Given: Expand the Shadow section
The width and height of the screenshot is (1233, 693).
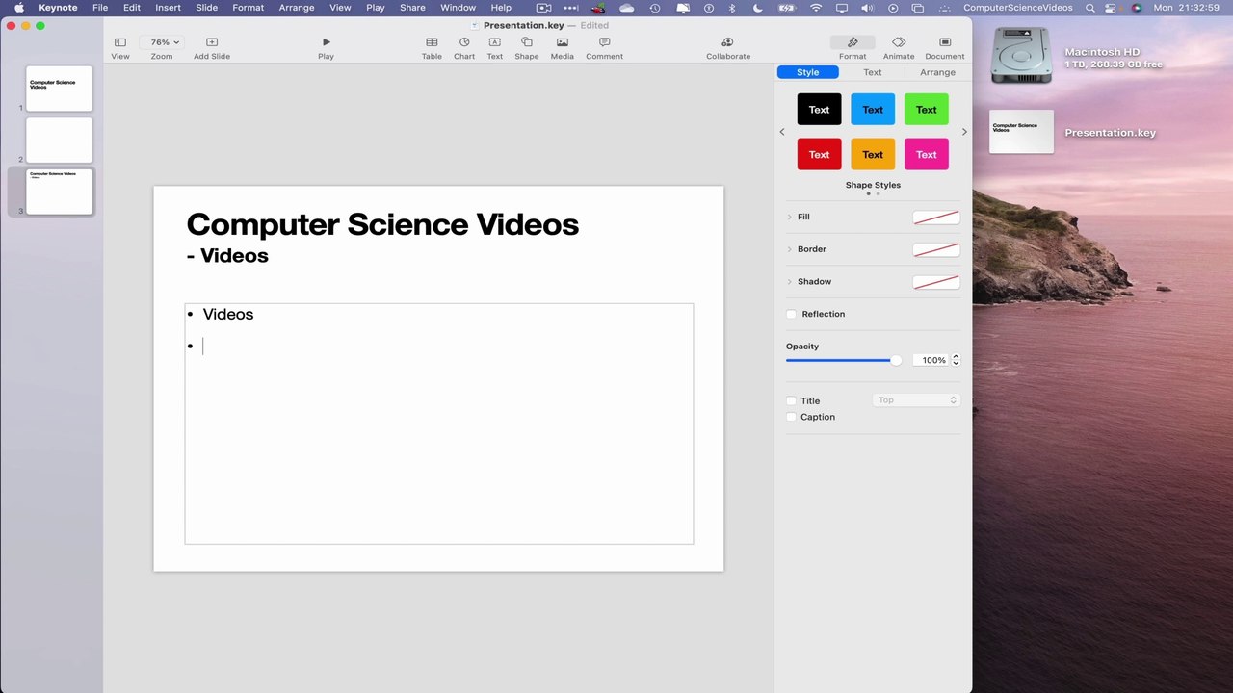Looking at the screenshot, I should point(790,281).
